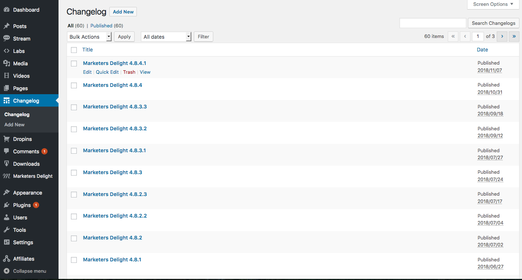The width and height of the screenshot is (522, 280).
Task: Click the Filter button
Action: click(203, 37)
